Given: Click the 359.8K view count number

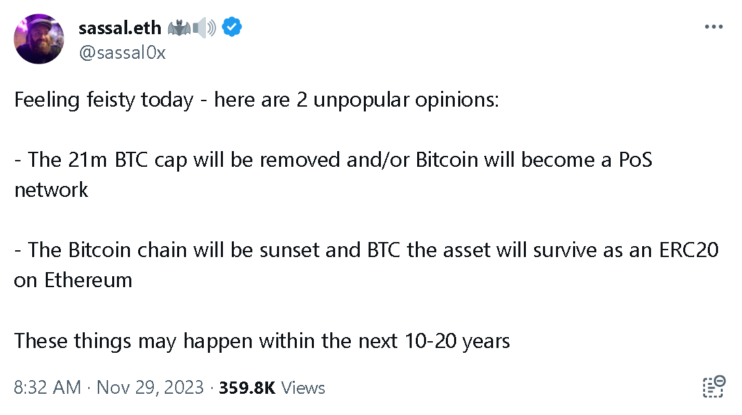Looking at the screenshot, I should click(x=246, y=388).
